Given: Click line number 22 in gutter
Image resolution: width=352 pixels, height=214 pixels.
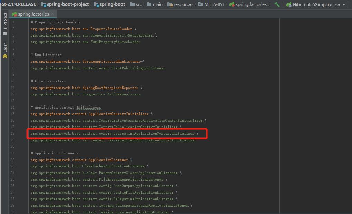Looking at the screenshot, I should point(12,160).
